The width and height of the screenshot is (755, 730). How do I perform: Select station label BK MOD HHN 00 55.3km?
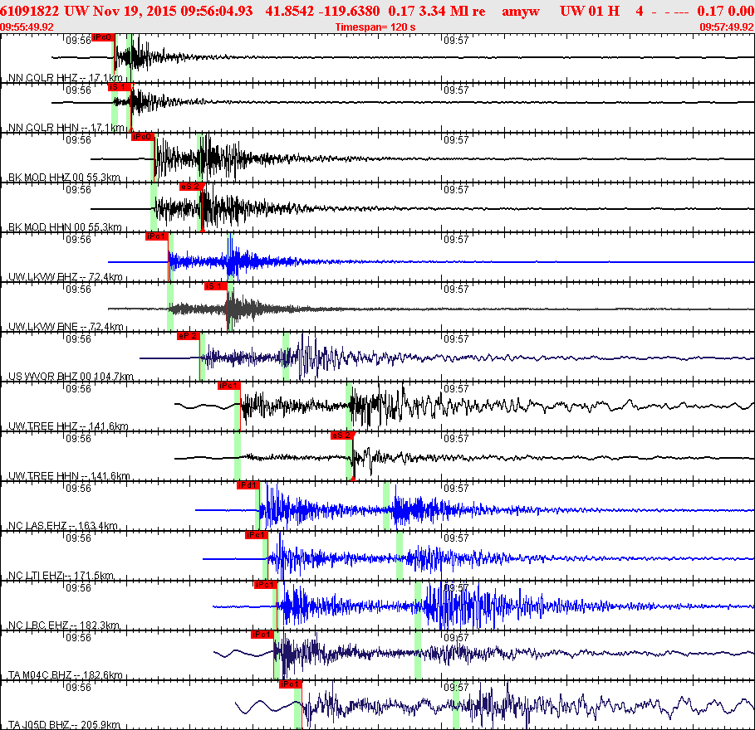point(65,227)
